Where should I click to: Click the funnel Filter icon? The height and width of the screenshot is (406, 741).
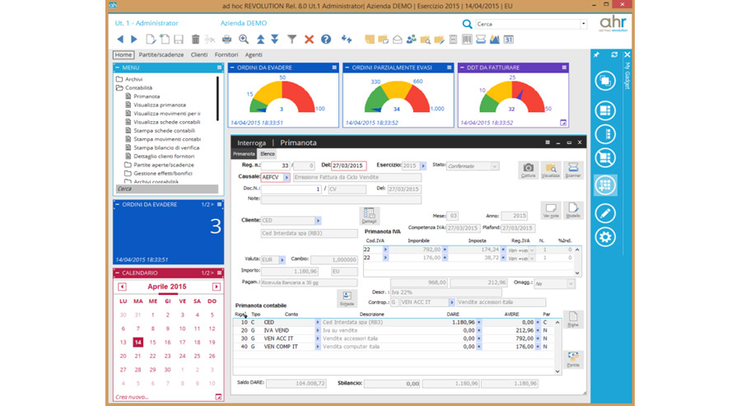(291, 40)
